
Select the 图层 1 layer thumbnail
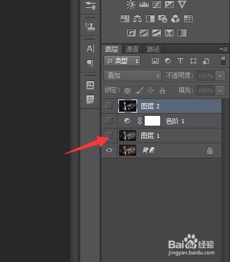tap(128, 135)
